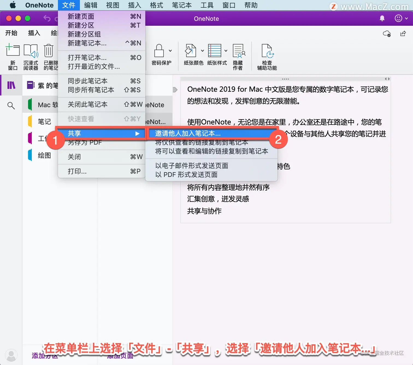Image resolution: width=413 pixels, height=365 pixels.
Task: Toggle the 隐藏作者 option
Action: [x=238, y=57]
